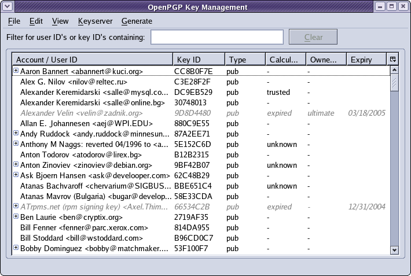Click the vertical scrollbar thumb
The image size is (411, 276).
[x=394, y=83]
